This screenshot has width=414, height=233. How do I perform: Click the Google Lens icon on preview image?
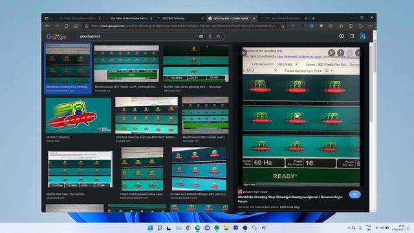click(x=332, y=53)
